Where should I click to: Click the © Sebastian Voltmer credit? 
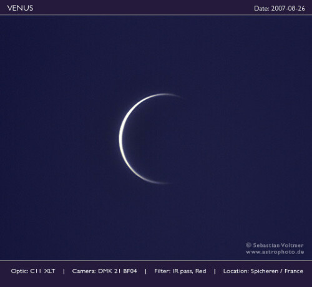(x=275, y=245)
